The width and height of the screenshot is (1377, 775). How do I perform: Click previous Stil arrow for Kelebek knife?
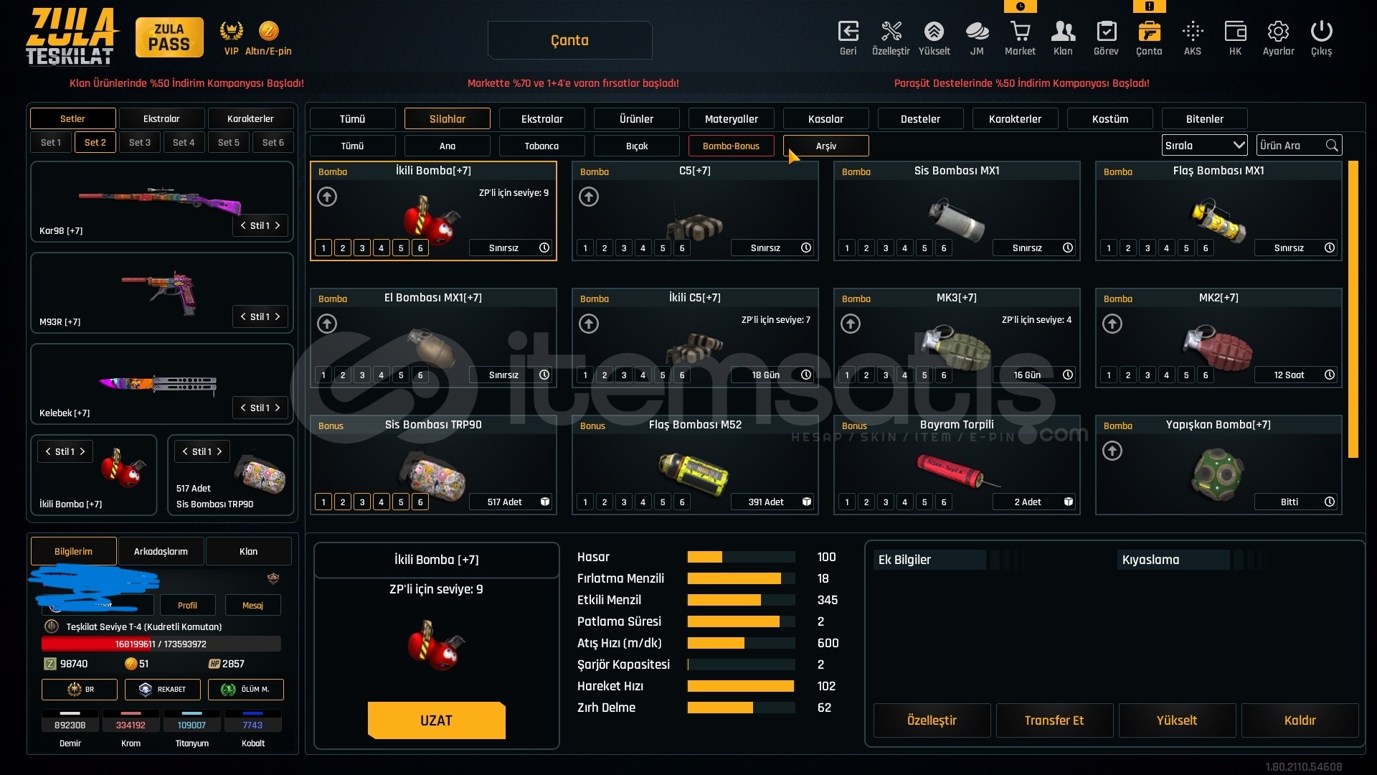(x=243, y=408)
